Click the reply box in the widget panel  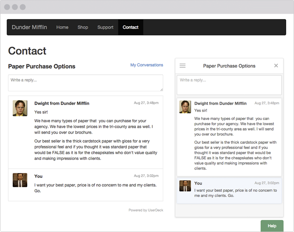pyautogui.click(x=229, y=85)
